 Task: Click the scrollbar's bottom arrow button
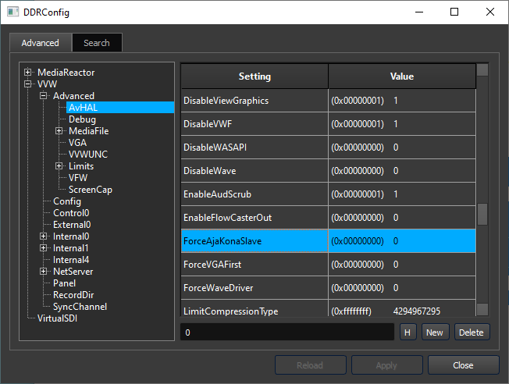[482, 309]
